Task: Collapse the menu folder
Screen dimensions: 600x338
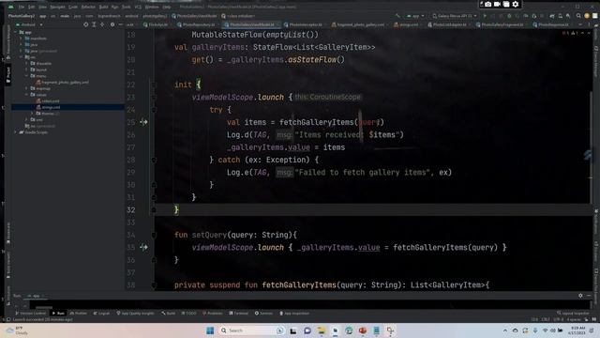Action: click(x=26, y=76)
